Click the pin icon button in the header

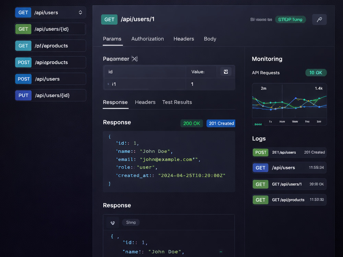tap(319, 20)
